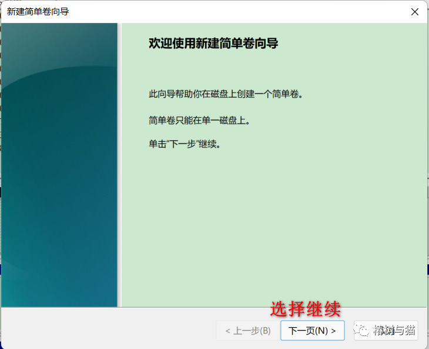Click text 单击"下一步"继续。
Image resolution: width=429 pixels, height=349 pixels.
tap(185, 144)
